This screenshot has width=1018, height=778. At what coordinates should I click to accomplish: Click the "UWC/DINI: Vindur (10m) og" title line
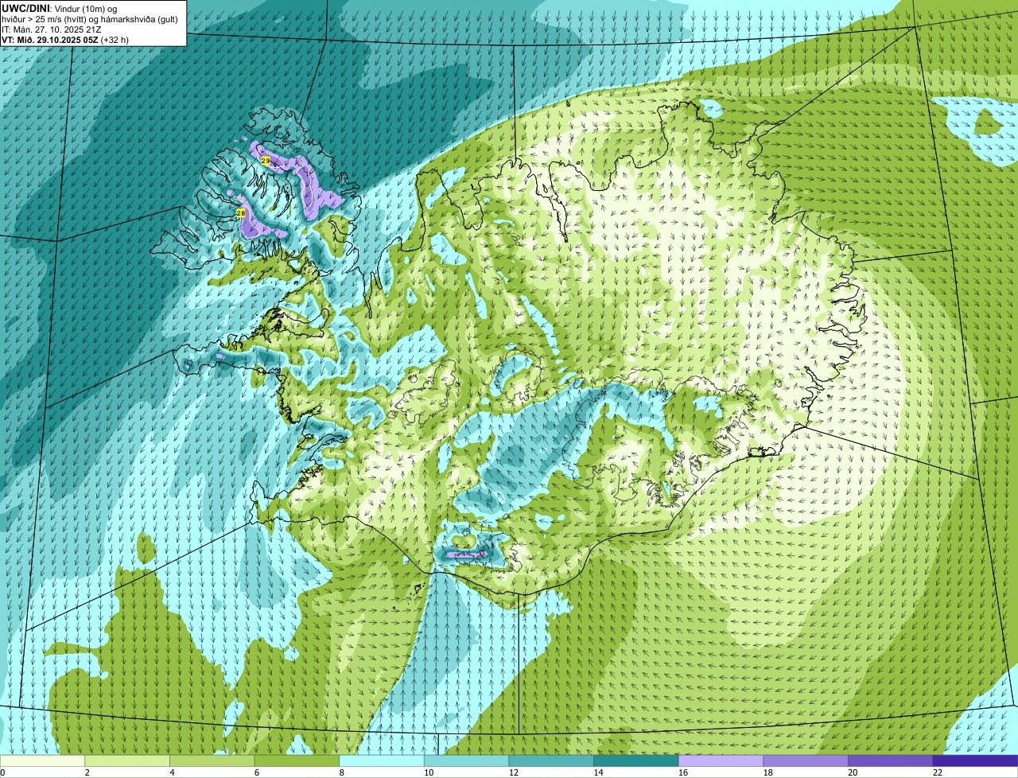[60, 8]
